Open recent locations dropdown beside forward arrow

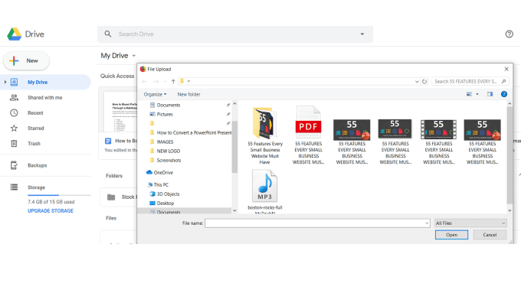[x=165, y=81]
